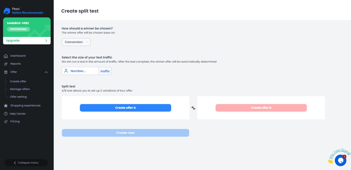Image resolution: width=351 pixels, height=170 pixels.
Task: Focus the traffic Number input field
Action: [x=83, y=71]
